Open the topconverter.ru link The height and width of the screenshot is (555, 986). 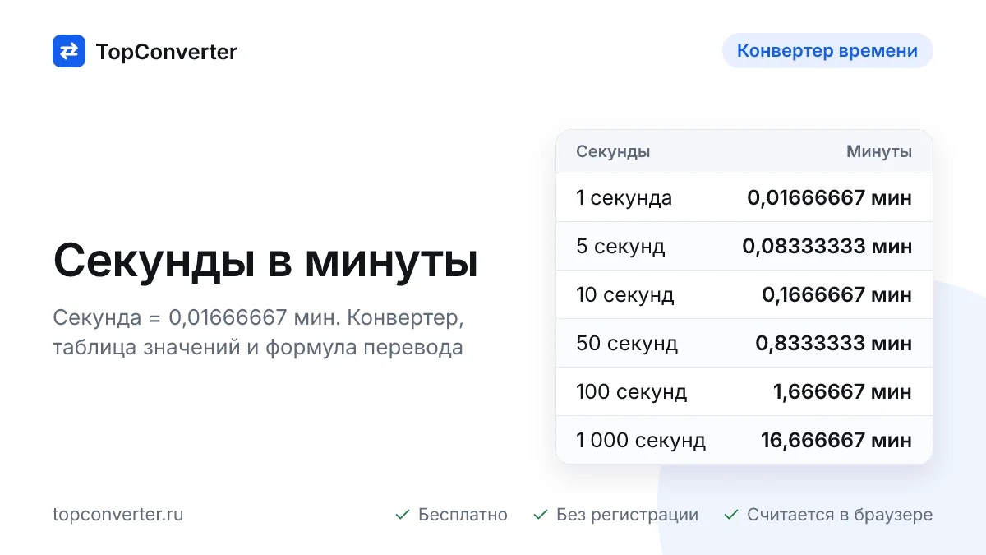pyautogui.click(x=118, y=515)
